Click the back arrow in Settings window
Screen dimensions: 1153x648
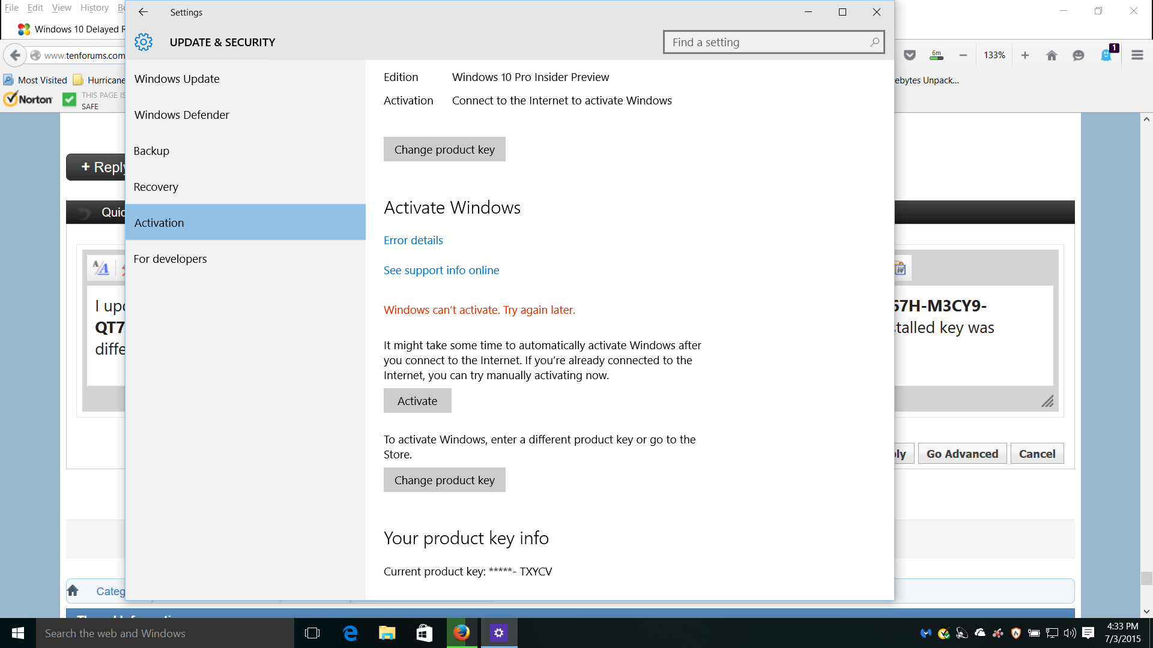click(142, 12)
